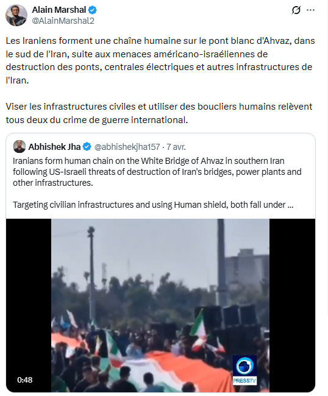Open Alain Marshal's profile avatar
Screen dimensions: 328x396
[16, 15]
